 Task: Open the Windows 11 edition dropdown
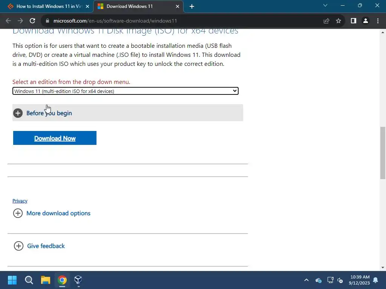[x=126, y=91]
